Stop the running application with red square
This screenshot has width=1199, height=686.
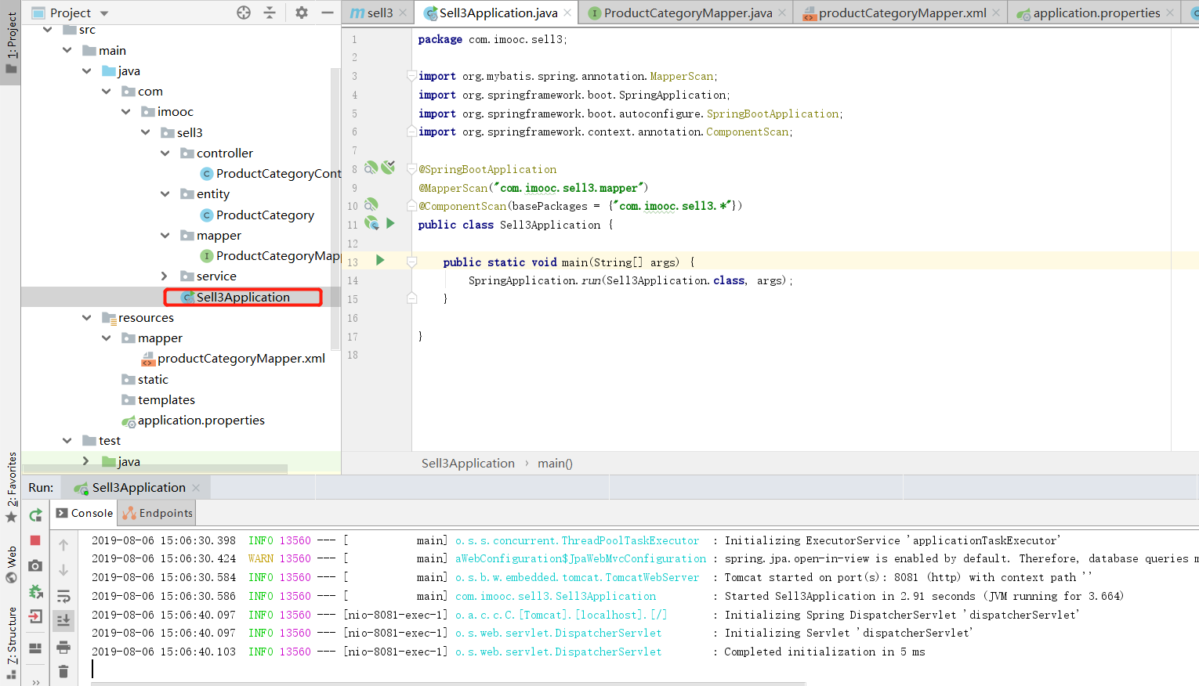35,540
